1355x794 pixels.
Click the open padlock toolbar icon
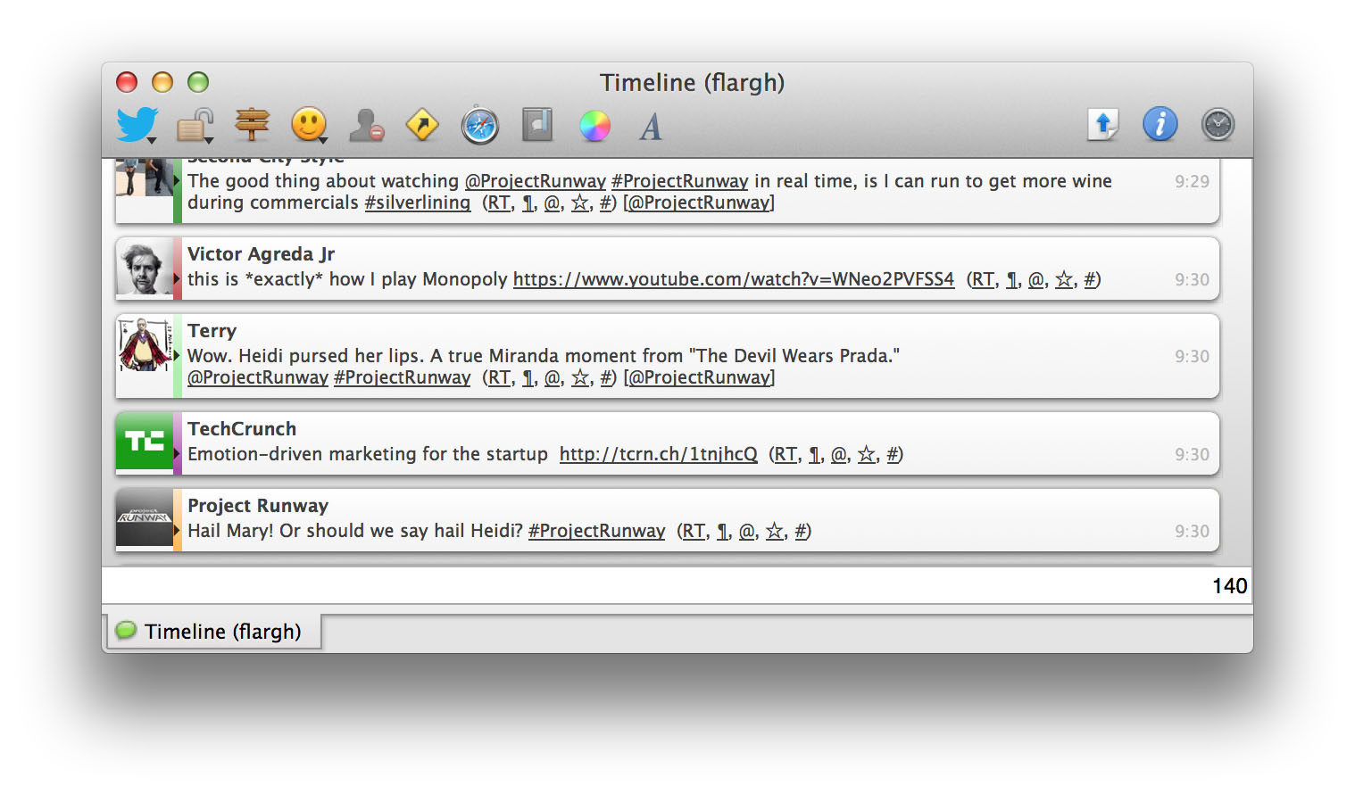tap(195, 126)
